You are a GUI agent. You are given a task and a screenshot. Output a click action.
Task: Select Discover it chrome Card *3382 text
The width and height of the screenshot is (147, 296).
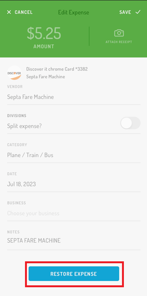pos(57,69)
